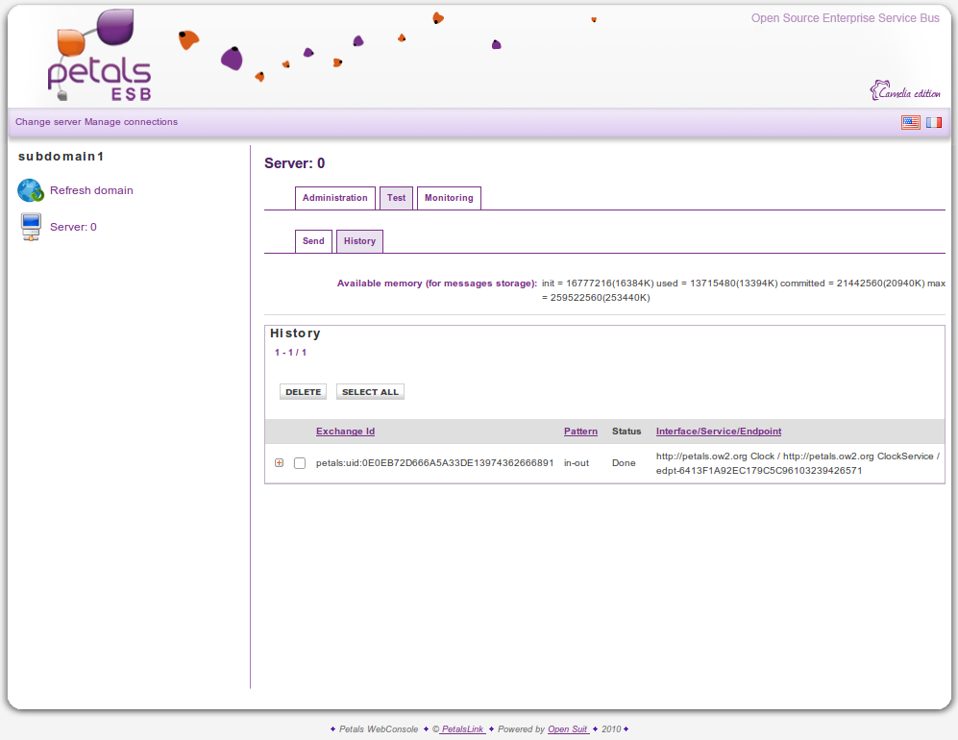This screenshot has width=958, height=740.
Task: Switch to the Monitoring tab
Action: 449,198
